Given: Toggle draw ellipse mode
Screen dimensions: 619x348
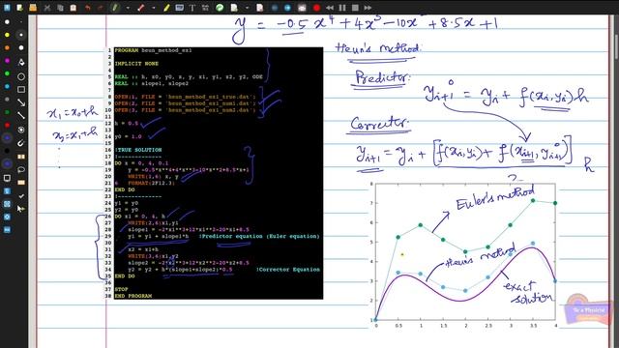Looking at the screenshot, I should click(x=21, y=76).
